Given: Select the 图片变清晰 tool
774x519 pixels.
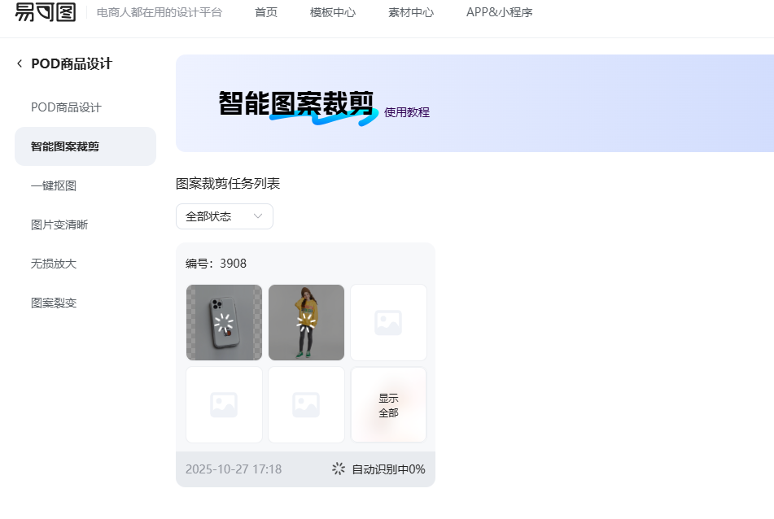Looking at the screenshot, I should coord(58,224).
